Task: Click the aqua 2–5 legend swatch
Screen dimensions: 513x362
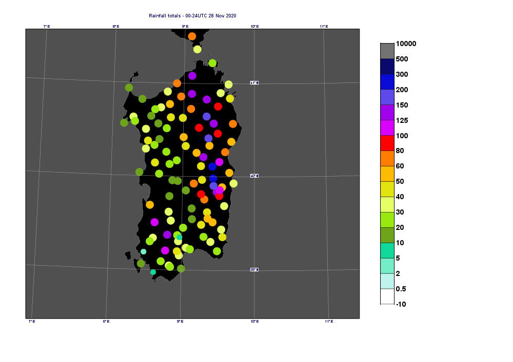Action: click(387, 266)
